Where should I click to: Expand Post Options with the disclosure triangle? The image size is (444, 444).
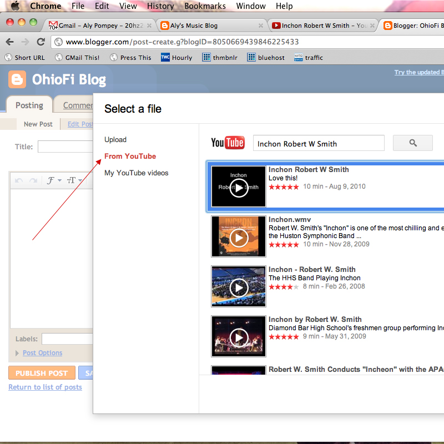pyautogui.click(x=17, y=353)
